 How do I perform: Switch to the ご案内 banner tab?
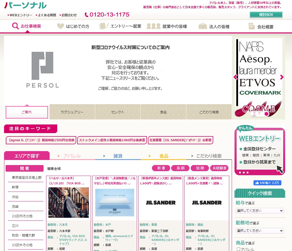(x=27, y=112)
